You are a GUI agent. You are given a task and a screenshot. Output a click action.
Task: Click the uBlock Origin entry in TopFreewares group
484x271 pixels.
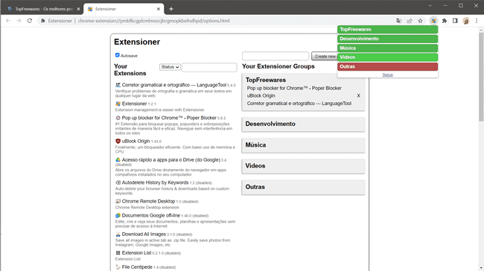tap(261, 96)
